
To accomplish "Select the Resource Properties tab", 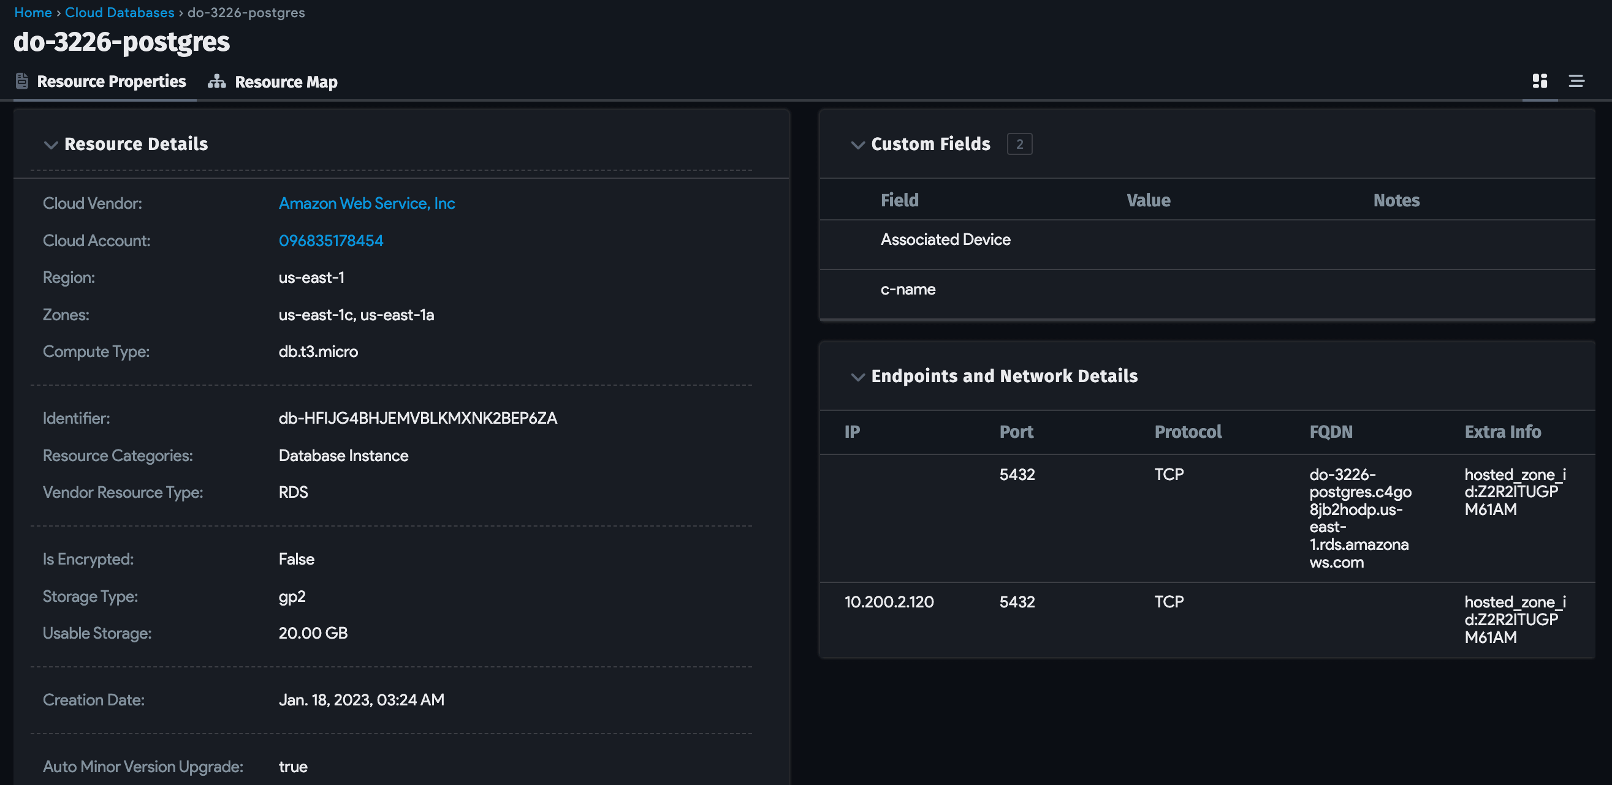I will (111, 81).
